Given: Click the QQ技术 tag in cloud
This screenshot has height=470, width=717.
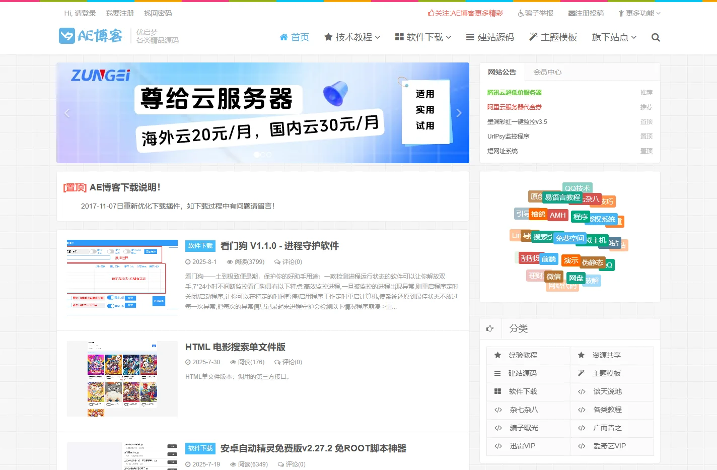Looking at the screenshot, I should click(578, 188).
